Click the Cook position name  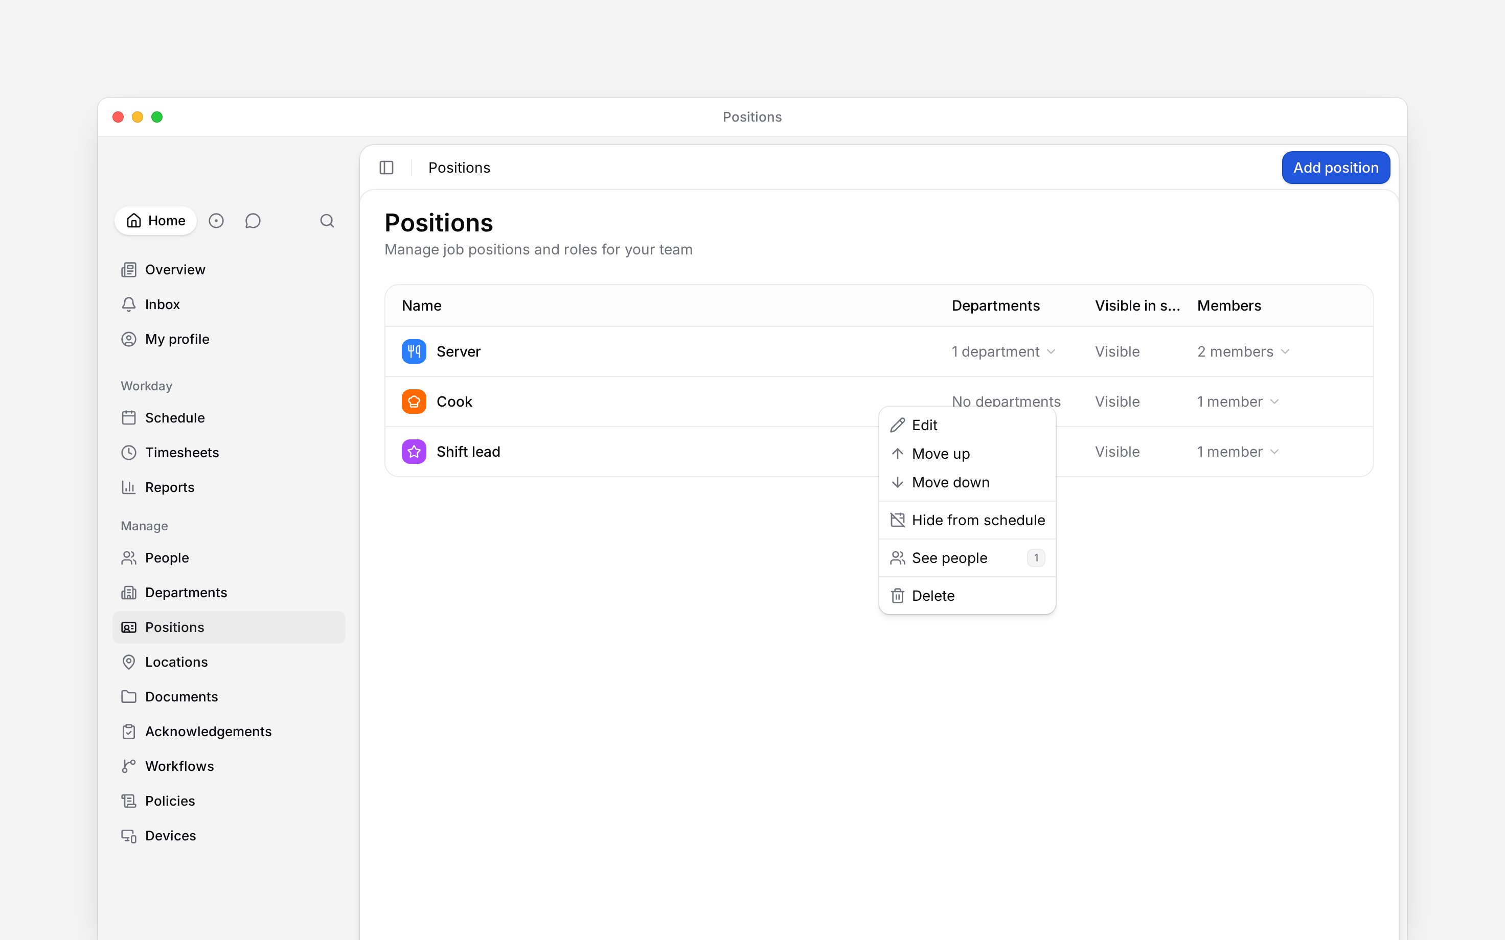tap(454, 402)
